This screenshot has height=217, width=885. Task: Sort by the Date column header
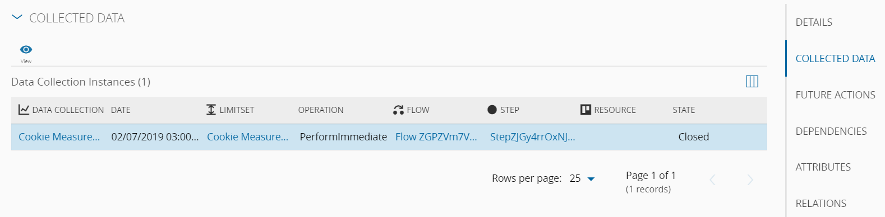[121, 110]
